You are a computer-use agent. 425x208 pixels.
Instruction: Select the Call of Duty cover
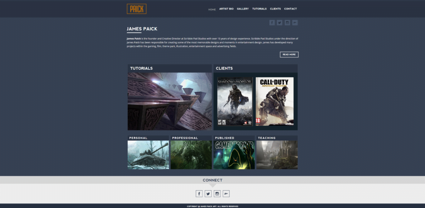pos(275,101)
